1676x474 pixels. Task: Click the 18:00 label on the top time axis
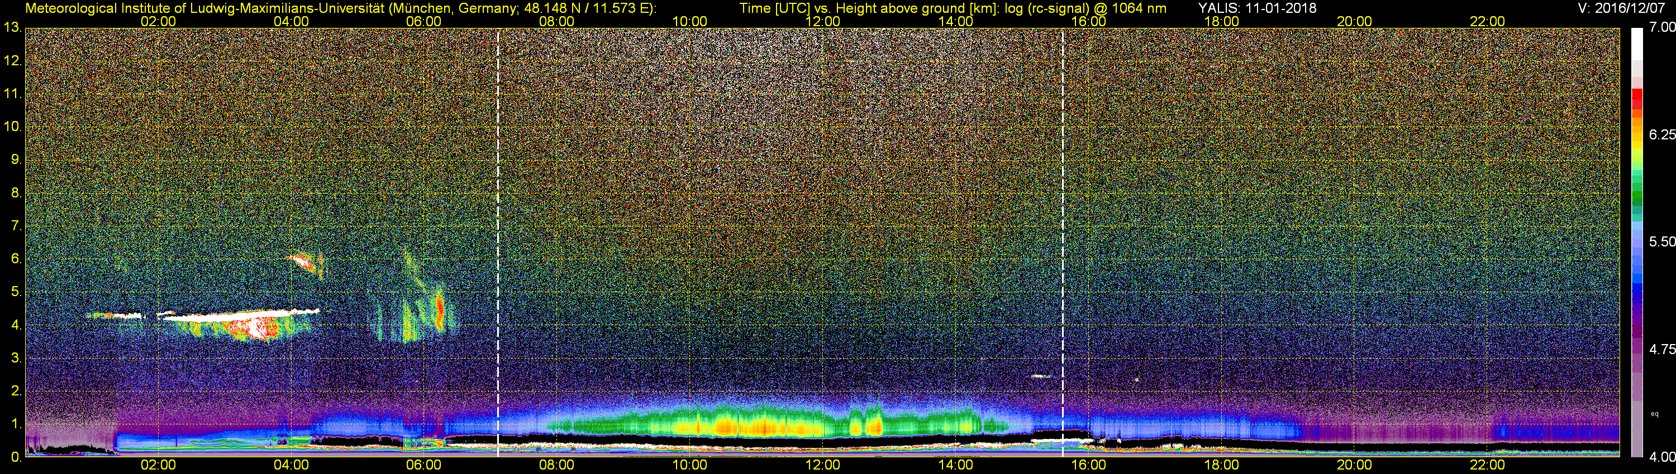1221,21
